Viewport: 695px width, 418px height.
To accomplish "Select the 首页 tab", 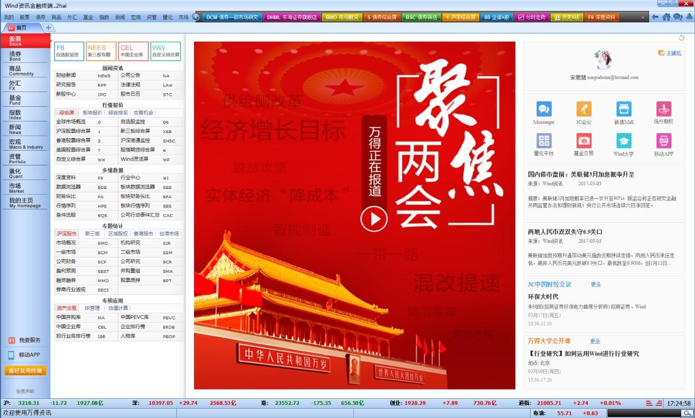I will pyautogui.click(x=21, y=27).
